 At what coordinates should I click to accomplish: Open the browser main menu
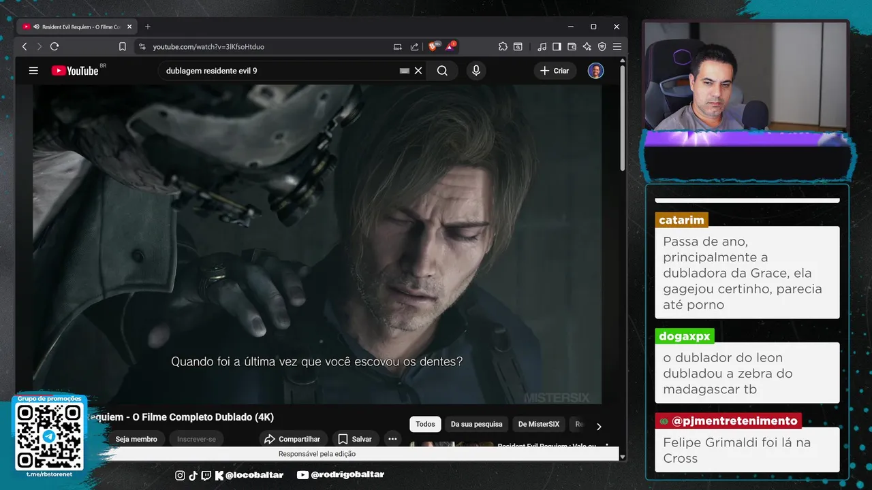tap(617, 46)
